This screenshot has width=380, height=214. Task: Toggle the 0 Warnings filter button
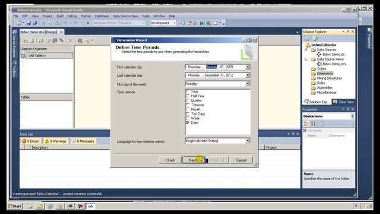tap(55, 141)
